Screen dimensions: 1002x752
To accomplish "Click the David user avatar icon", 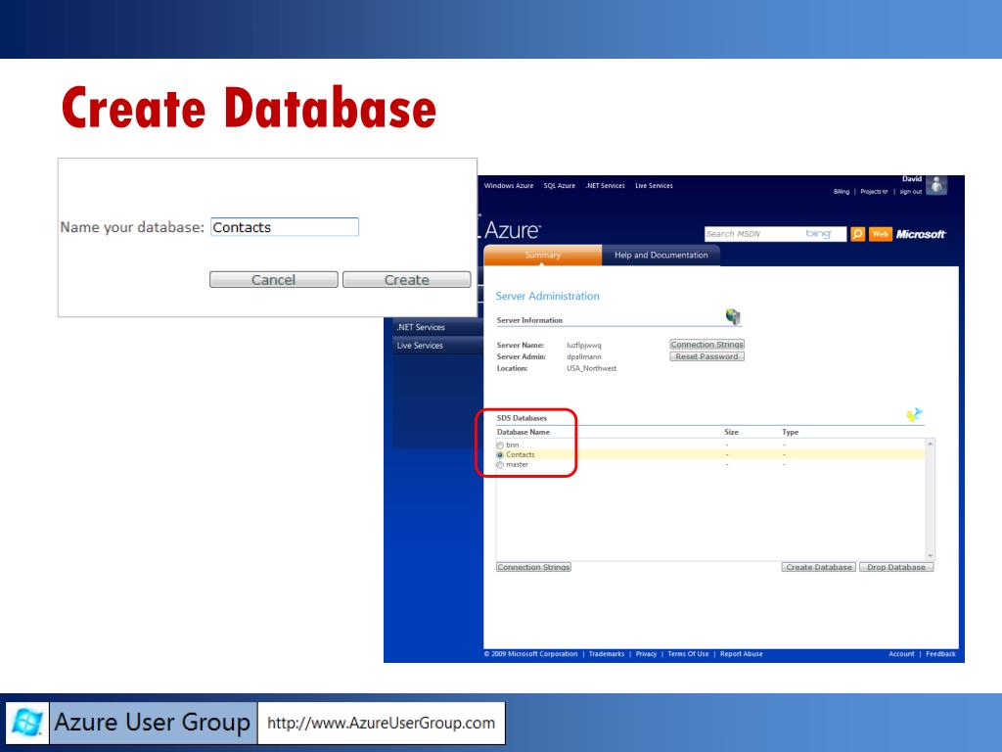I will click(936, 185).
